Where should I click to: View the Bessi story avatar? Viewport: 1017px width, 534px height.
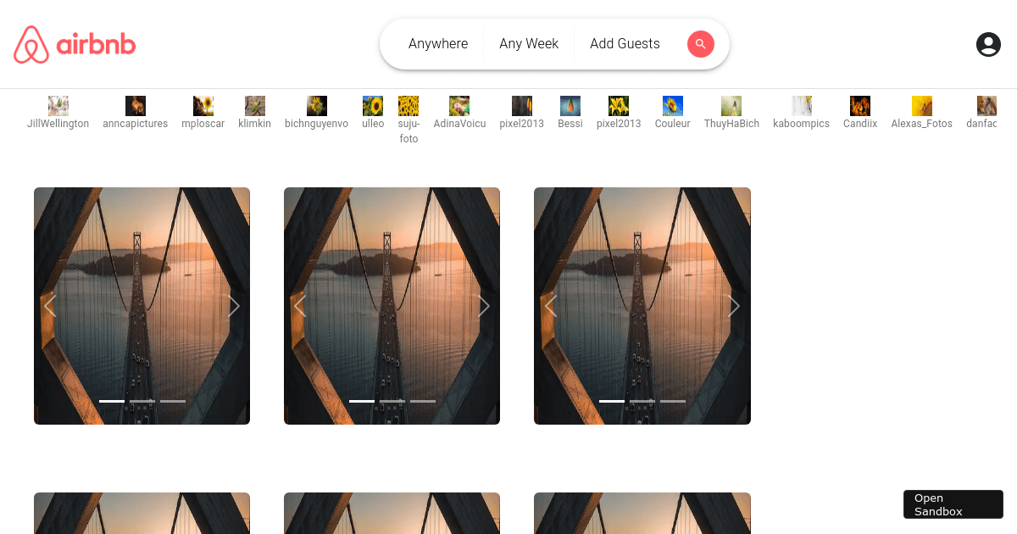tap(570, 105)
